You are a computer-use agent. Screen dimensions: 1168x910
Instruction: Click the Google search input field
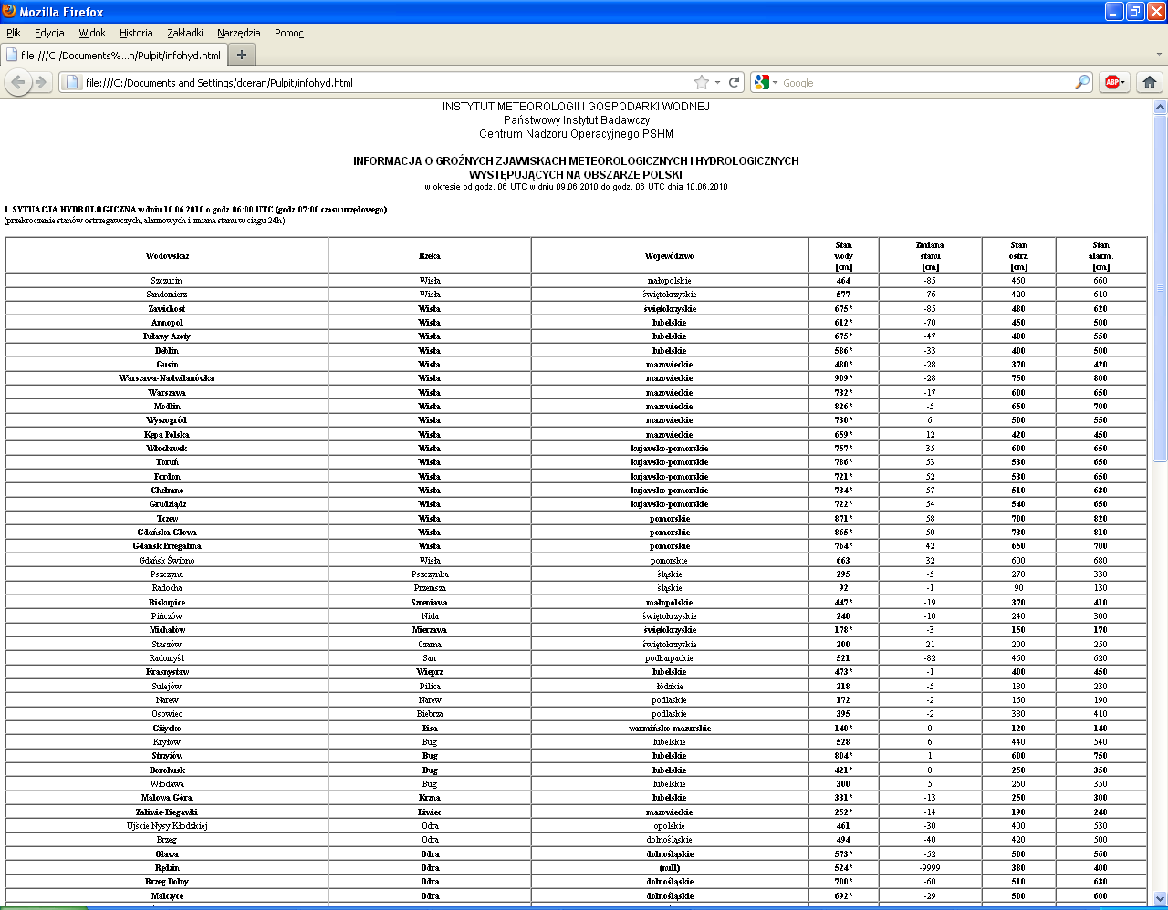click(926, 82)
